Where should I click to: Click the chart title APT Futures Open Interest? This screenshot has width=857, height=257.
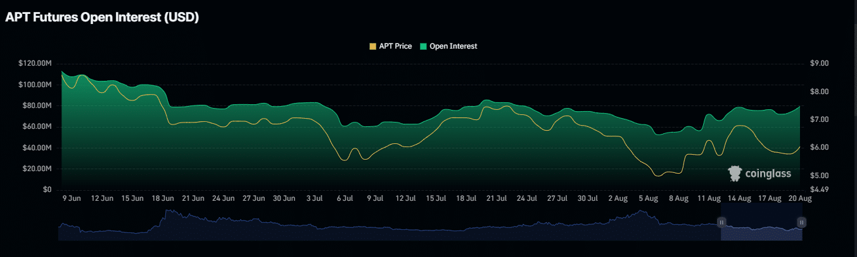click(x=102, y=18)
